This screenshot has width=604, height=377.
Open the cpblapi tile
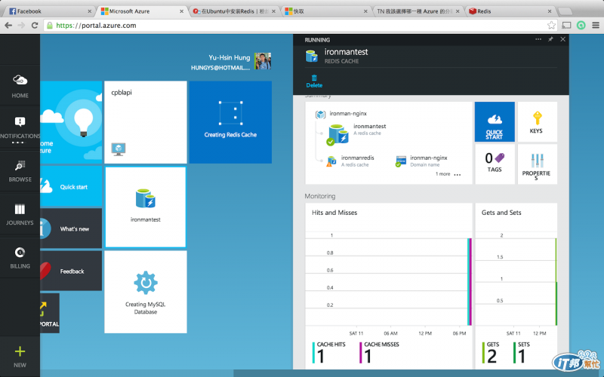(x=145, y=122)
